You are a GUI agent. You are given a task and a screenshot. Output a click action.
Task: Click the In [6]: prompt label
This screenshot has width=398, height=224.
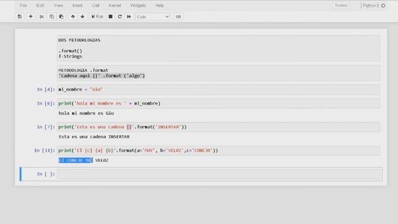(45, 103)
